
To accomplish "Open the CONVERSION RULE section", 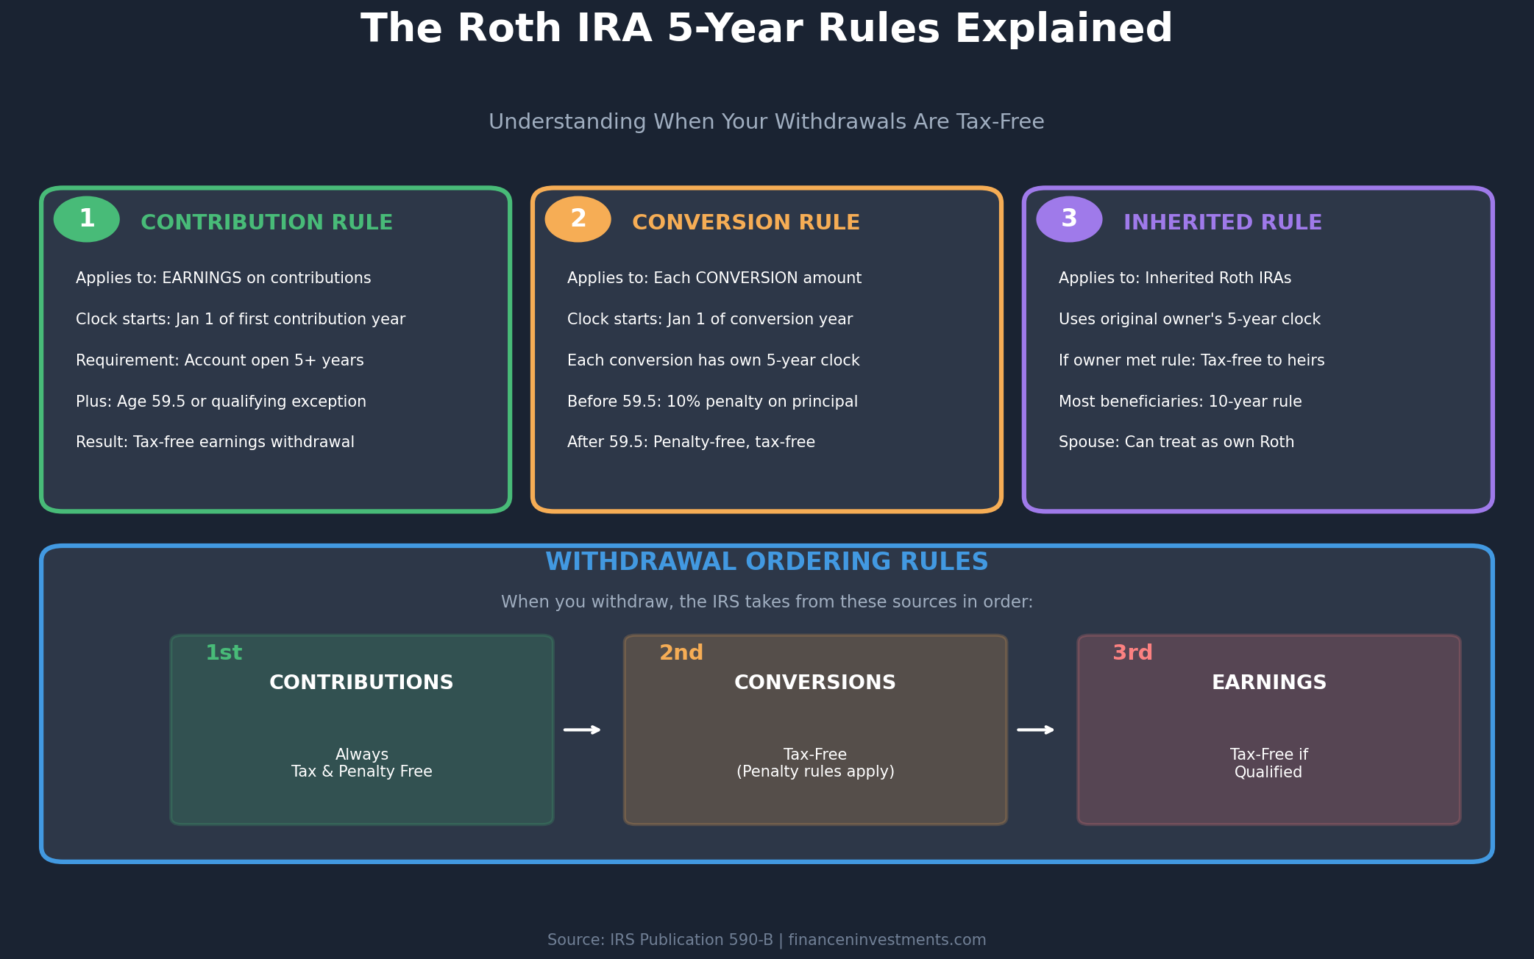I will 746,221.
